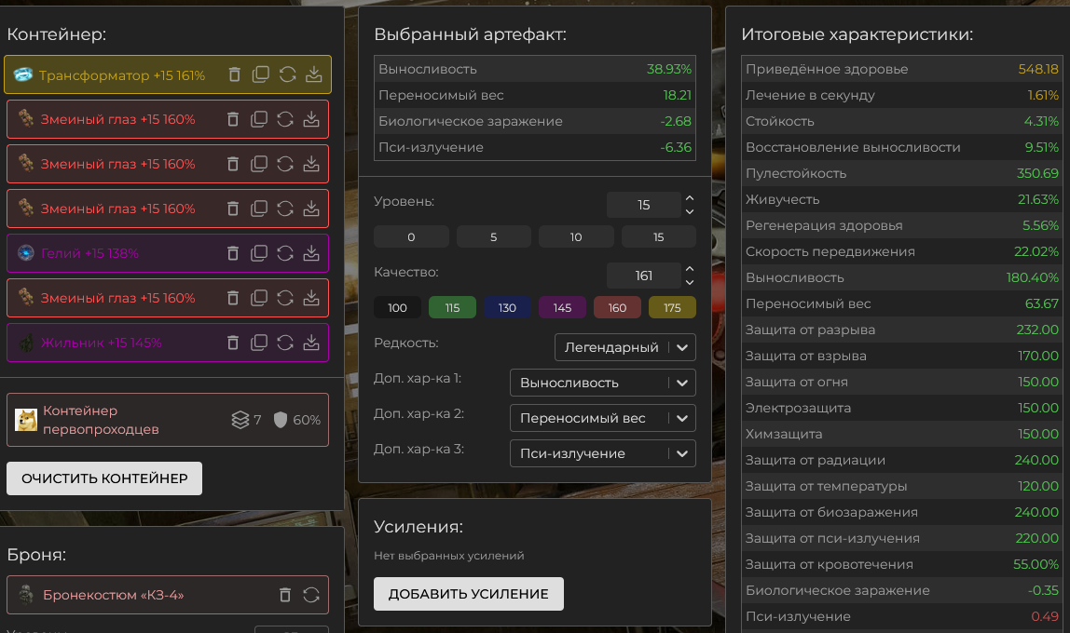Image resolution: width=1070 pixels, height=633 pixels.
Task: Click the Качество input field showing 161
Action: point(643,276)
